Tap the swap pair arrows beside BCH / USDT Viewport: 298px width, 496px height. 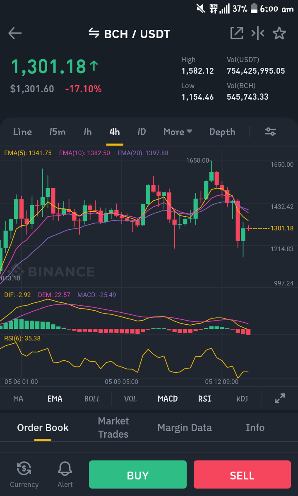(94, 33)
